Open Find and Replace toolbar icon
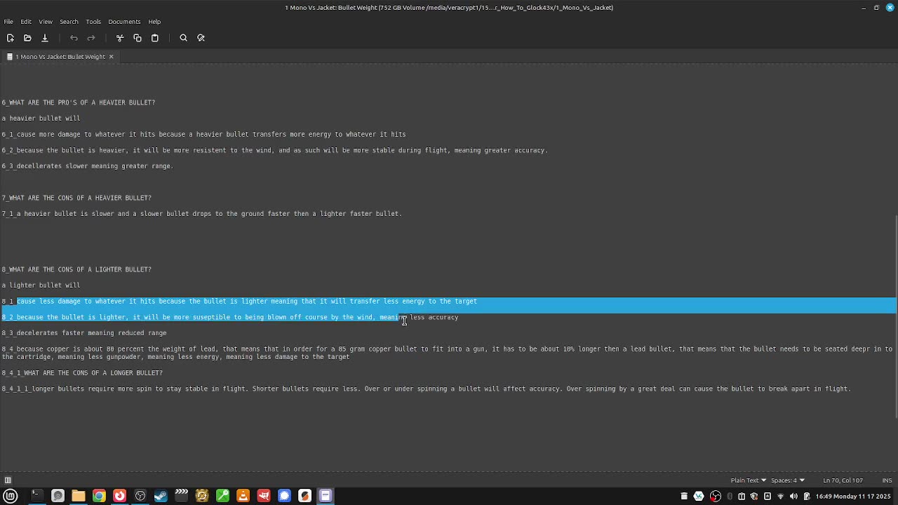 [201, 38]
